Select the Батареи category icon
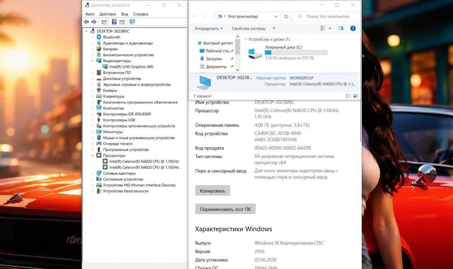 click(99, 49)
